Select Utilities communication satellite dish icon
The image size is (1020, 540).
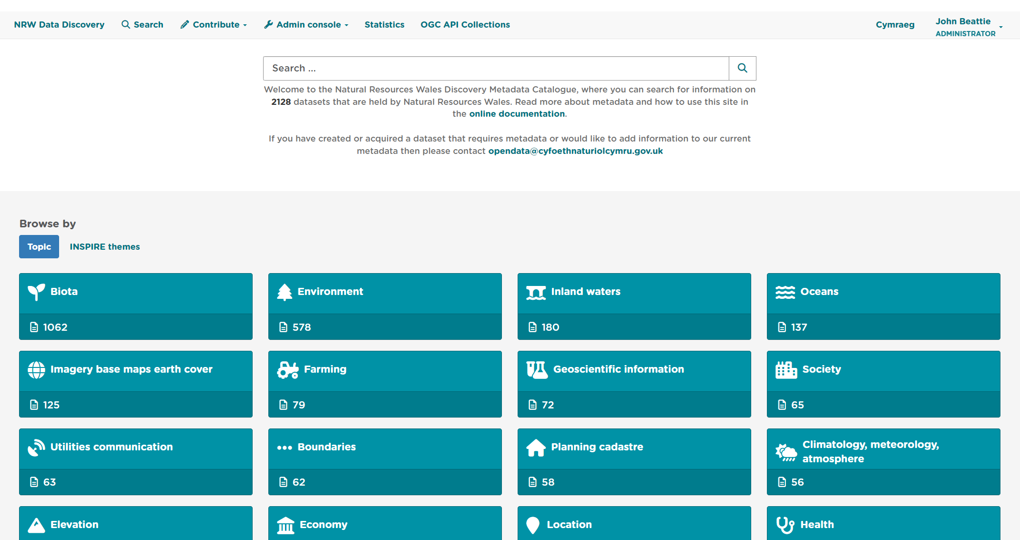click(x=36, y=447)
